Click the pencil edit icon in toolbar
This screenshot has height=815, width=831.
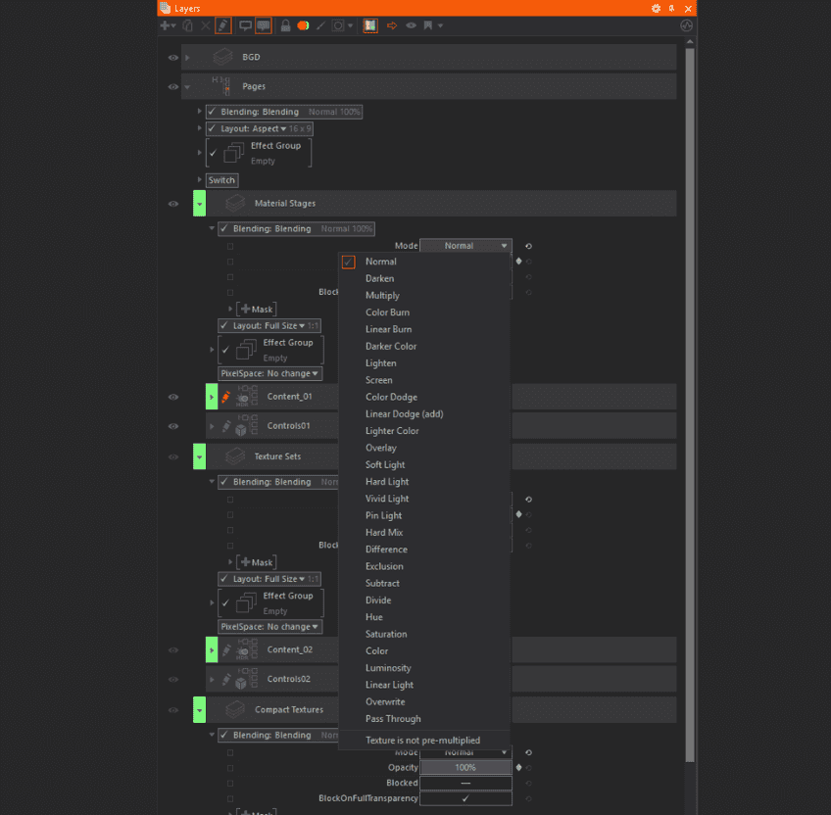coord(222,25)
